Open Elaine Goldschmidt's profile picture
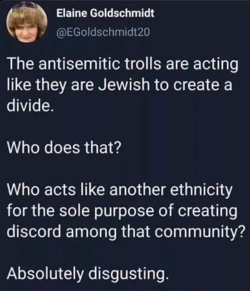250x291 pixels. pos(27,23)
